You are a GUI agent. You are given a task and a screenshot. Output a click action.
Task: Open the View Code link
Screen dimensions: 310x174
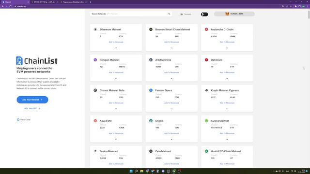click(x=24, y=119)
